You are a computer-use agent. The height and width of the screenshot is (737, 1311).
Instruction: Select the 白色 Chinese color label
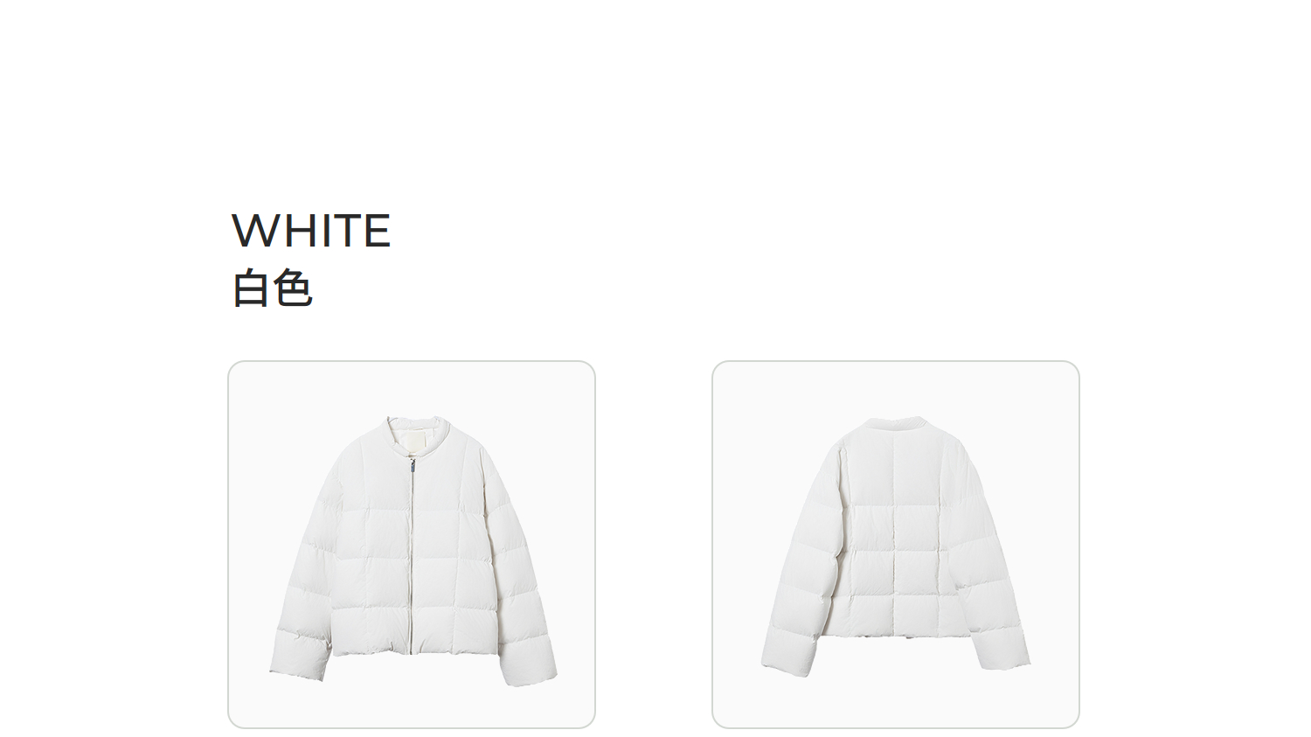point(272,289)
